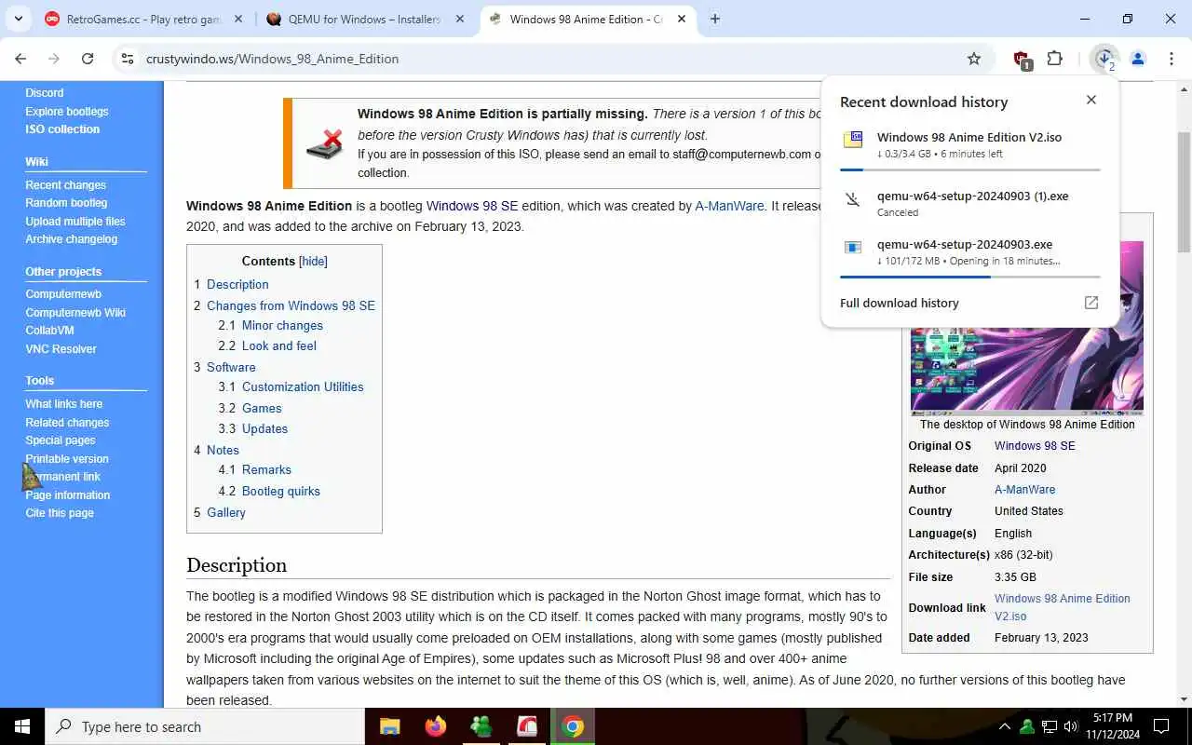Open a new tab with plus button
The height and width of the screenshot is (745, 1192).
[715, 19]
